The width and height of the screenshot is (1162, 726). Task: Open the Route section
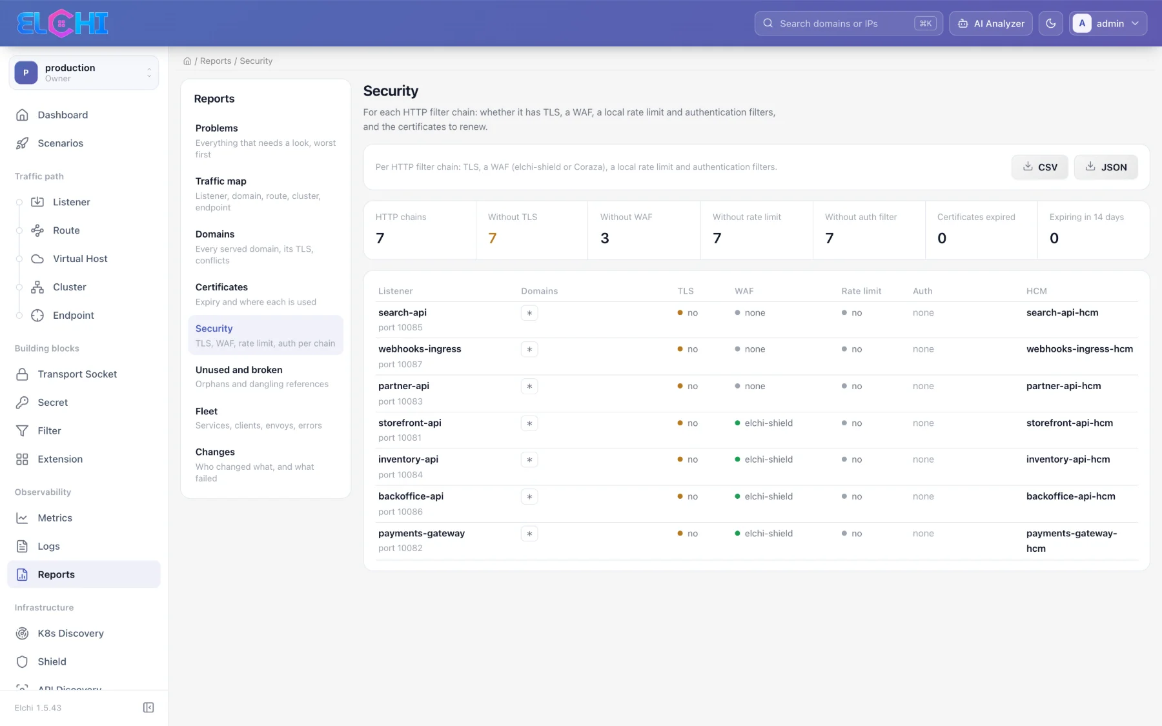pyautogui.click(x=66, y=230)
